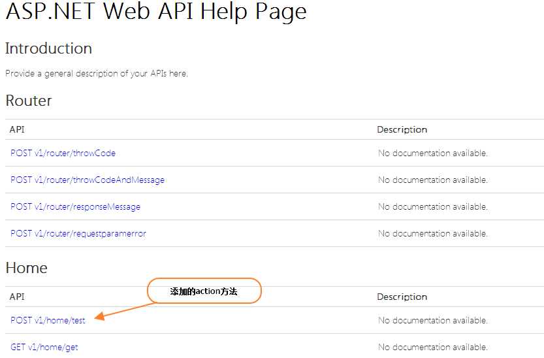Open the GET v1/home/get API link
544x358 pixels.
coord(44,348)
